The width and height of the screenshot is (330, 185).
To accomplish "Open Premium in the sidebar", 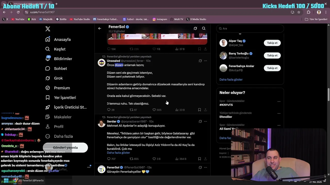I will [x=57, y=88].
